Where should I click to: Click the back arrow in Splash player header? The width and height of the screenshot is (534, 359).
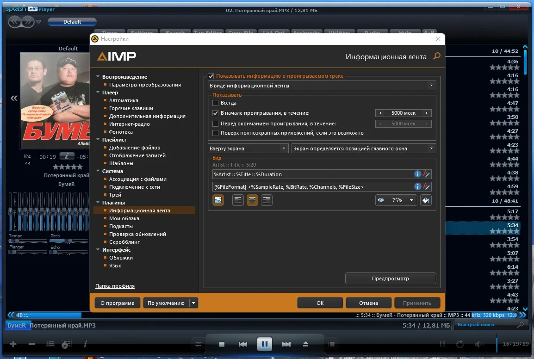point(14,22)
